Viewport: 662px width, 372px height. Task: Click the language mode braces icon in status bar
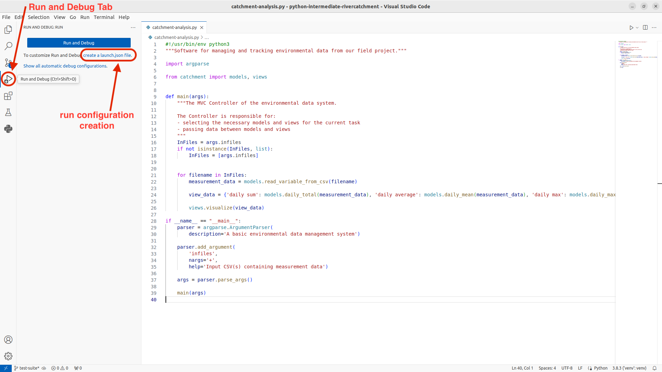pyautogui.click(x=590, y=368)
